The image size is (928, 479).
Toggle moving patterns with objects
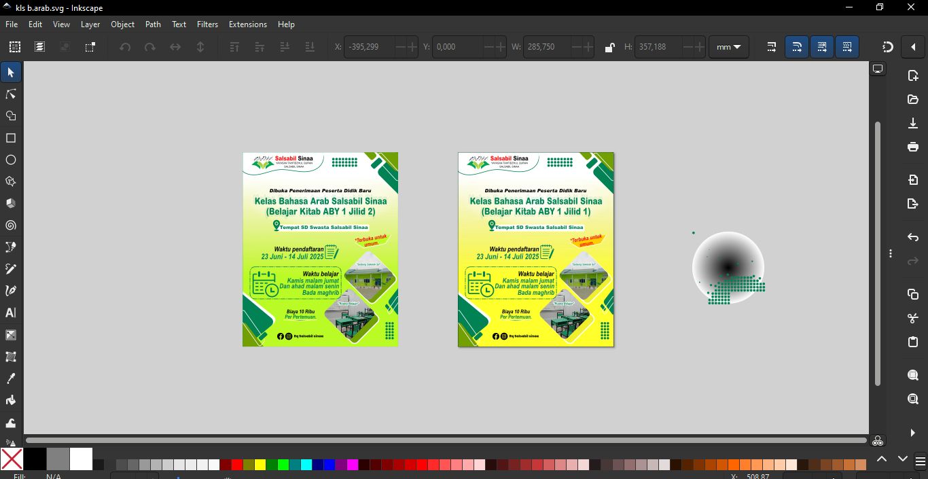click(x=847, y=47)
